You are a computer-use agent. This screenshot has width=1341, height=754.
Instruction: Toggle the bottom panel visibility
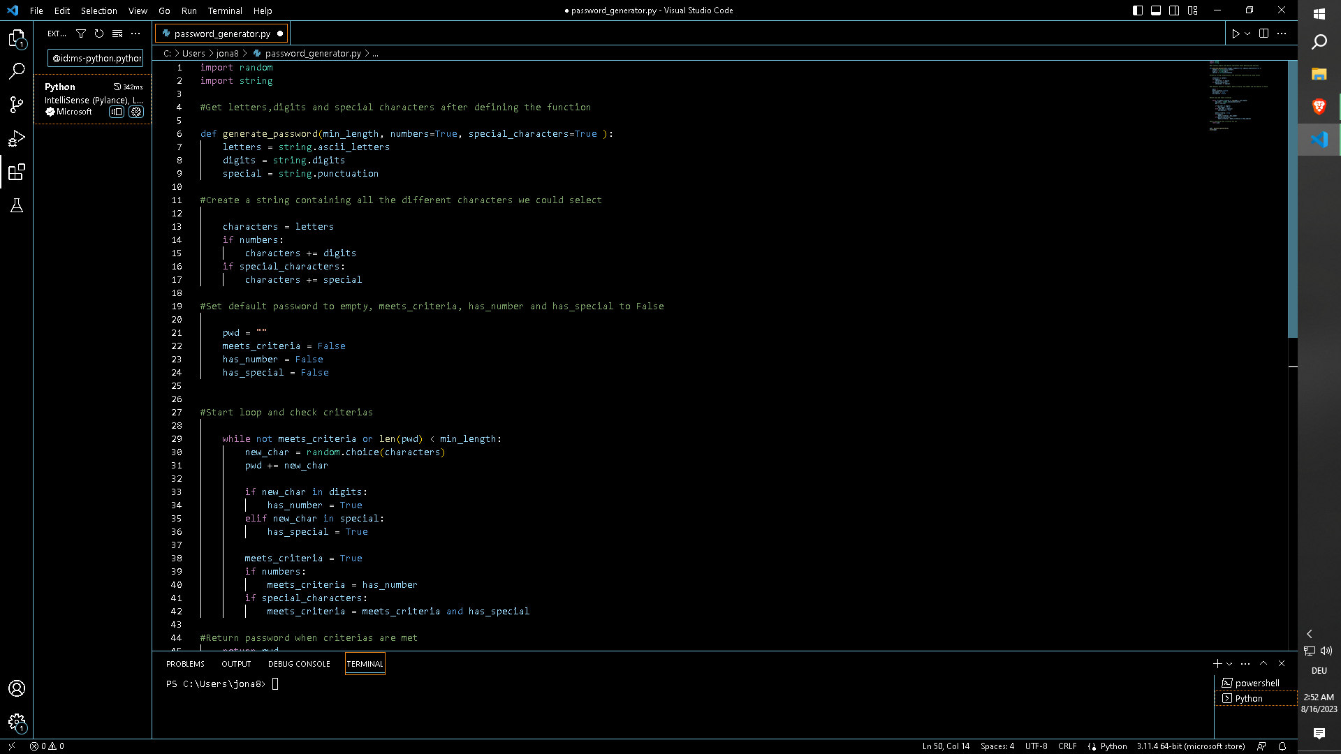click(1155, 10)
